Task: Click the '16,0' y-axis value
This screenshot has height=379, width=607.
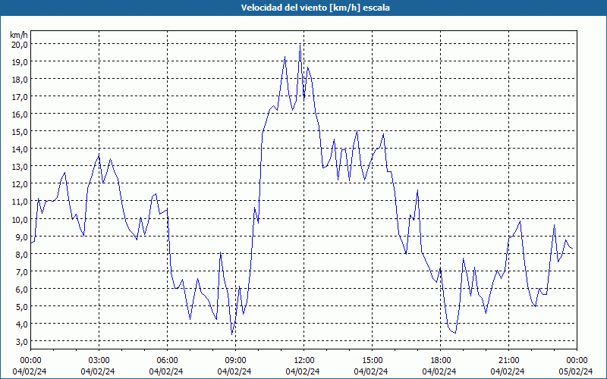Action: 20,114
